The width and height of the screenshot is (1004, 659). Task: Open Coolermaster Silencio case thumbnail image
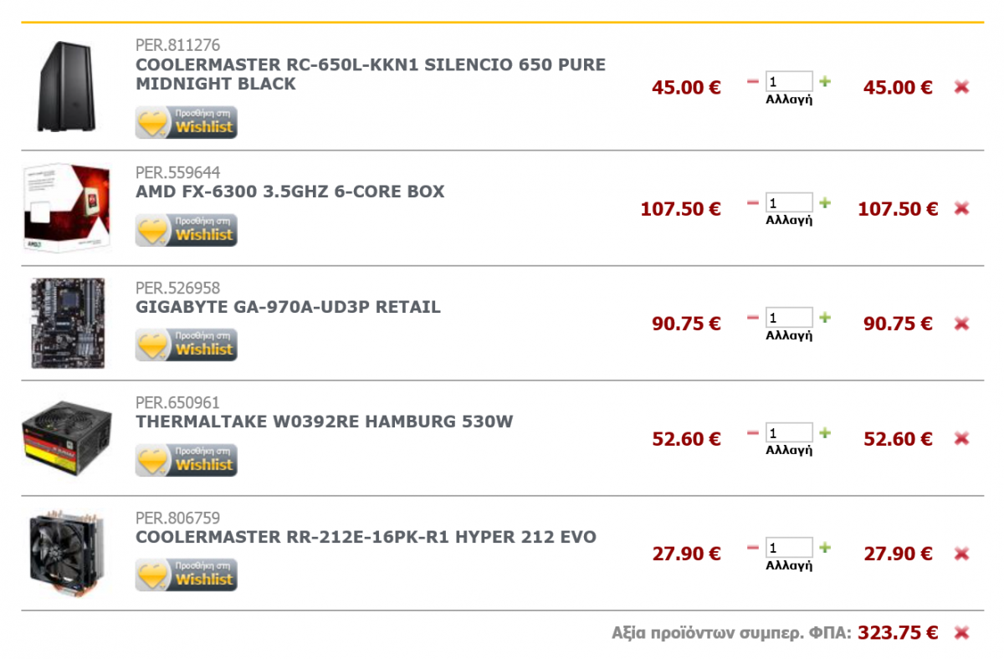tap(66, 87)
